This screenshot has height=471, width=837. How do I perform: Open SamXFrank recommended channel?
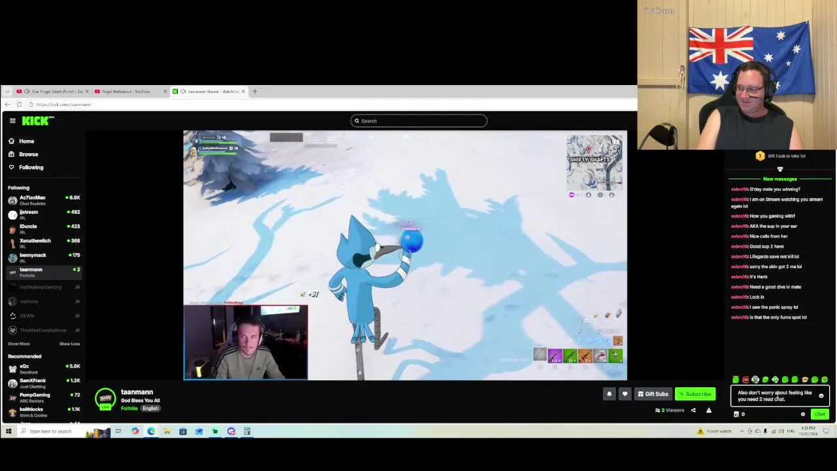(x=43, y=383)
